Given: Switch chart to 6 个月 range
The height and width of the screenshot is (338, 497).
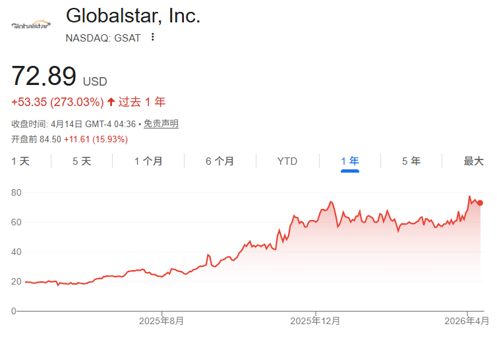Looking at the screenshot, I should (219, 161).
